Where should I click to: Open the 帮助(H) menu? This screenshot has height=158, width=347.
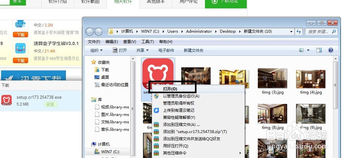(166, 42)
